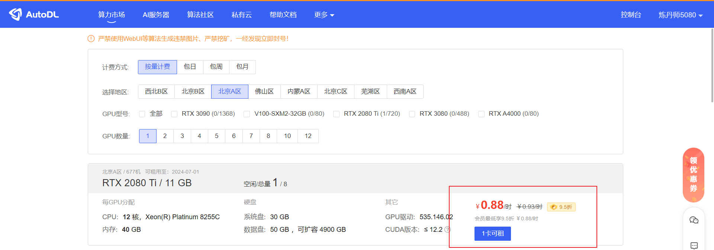Select 包周 billing mode
Viewport: 714px width, 250px height.
[216, 67]
